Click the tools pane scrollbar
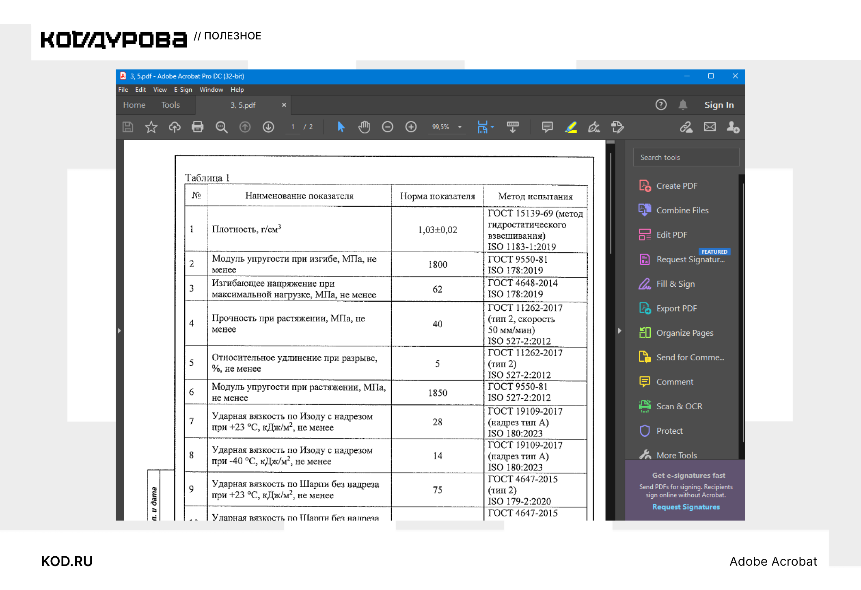The image size is (861, 590). coord(742,313)
